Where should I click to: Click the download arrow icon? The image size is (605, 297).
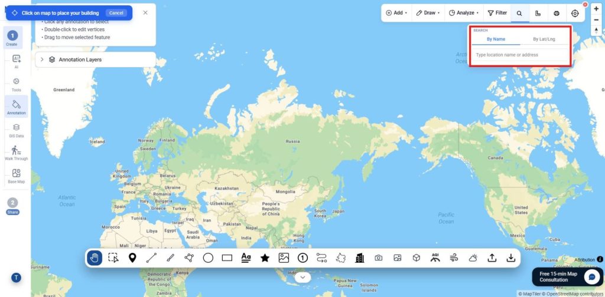point(511,258)
